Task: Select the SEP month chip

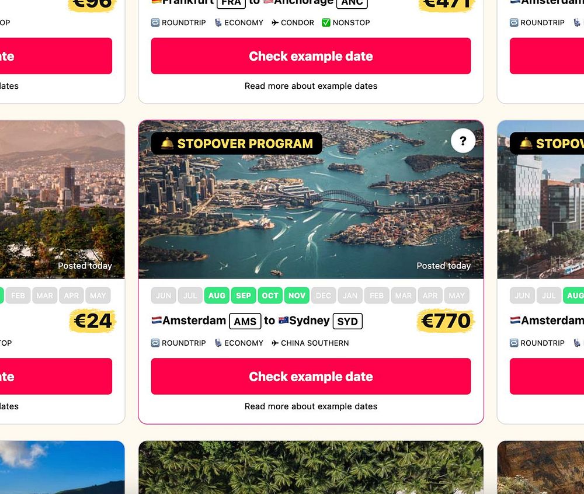Action: (244, 295)
